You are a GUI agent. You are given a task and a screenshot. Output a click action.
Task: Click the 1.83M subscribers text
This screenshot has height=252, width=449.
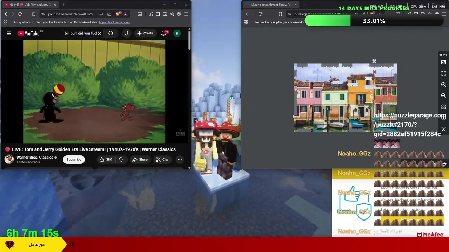tap(28, 162)
